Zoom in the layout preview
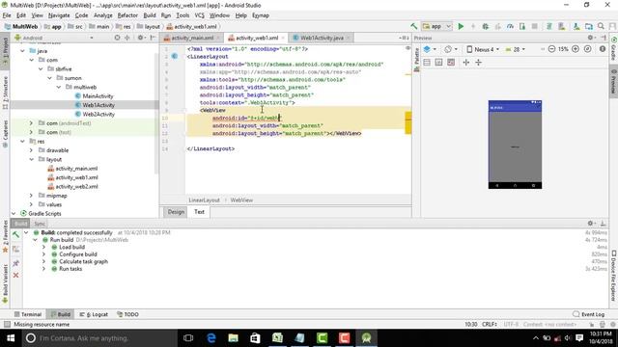 tap(576, 49)
